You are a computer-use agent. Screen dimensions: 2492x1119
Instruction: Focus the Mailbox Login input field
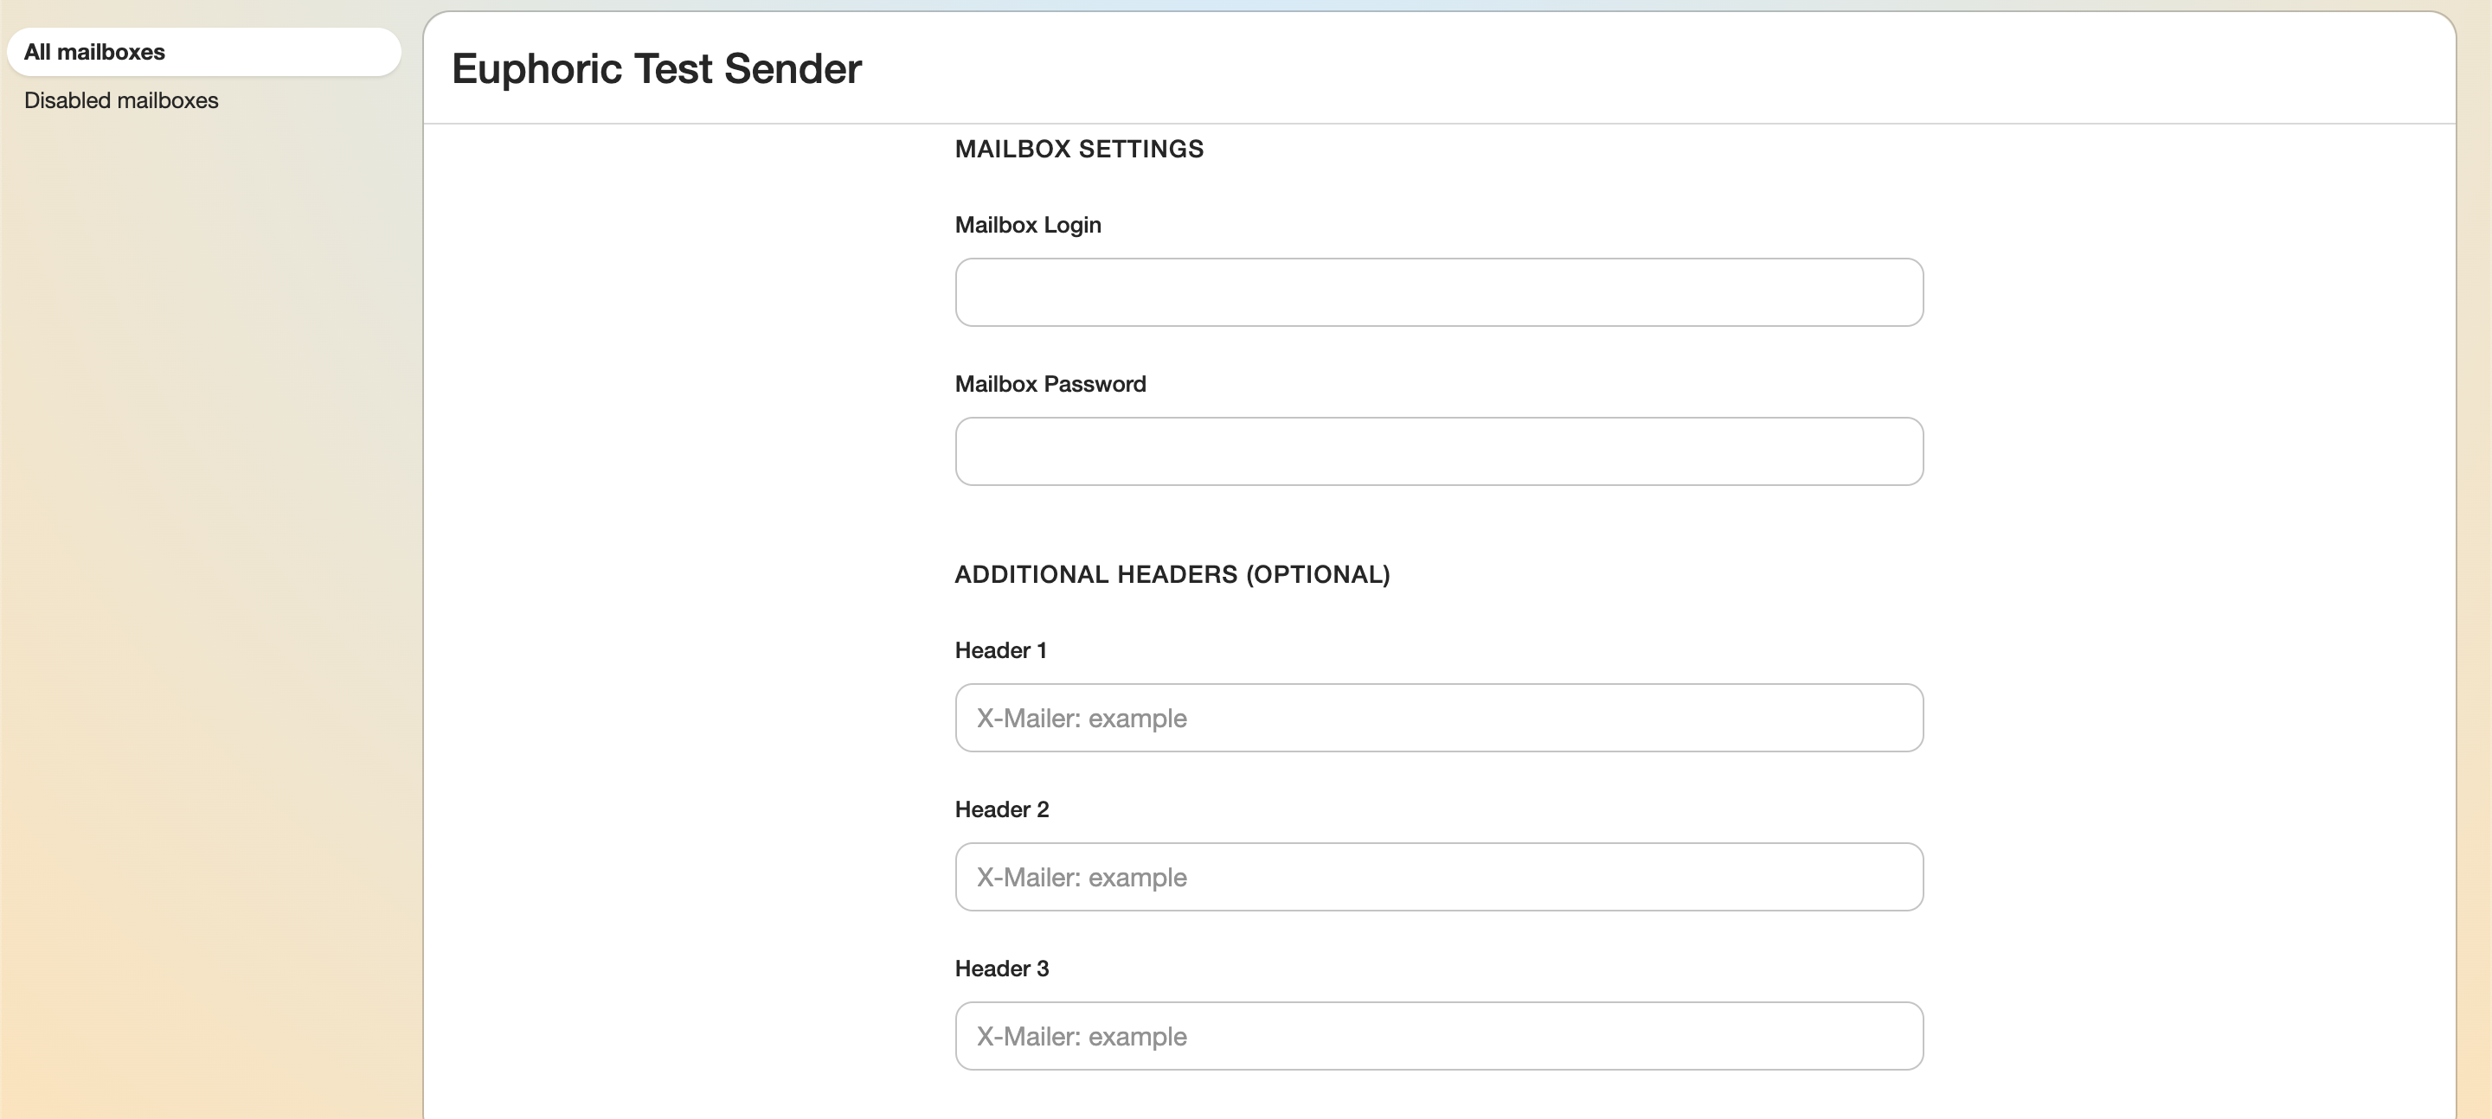pyautogui.click(x=1438, y=292)
